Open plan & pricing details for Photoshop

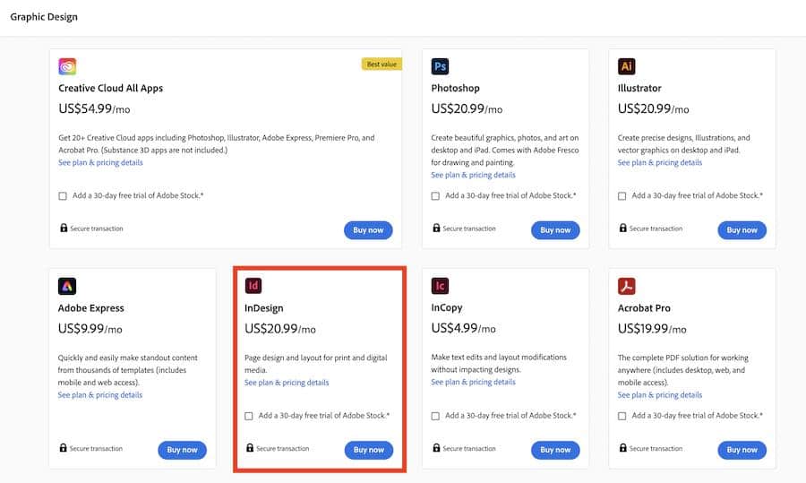(473, 175)
